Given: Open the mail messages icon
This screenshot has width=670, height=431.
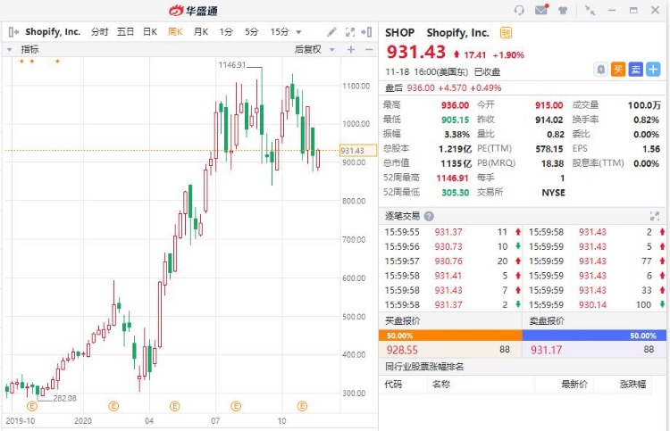Looking at the screenshot, I should [x=541, y=10].
